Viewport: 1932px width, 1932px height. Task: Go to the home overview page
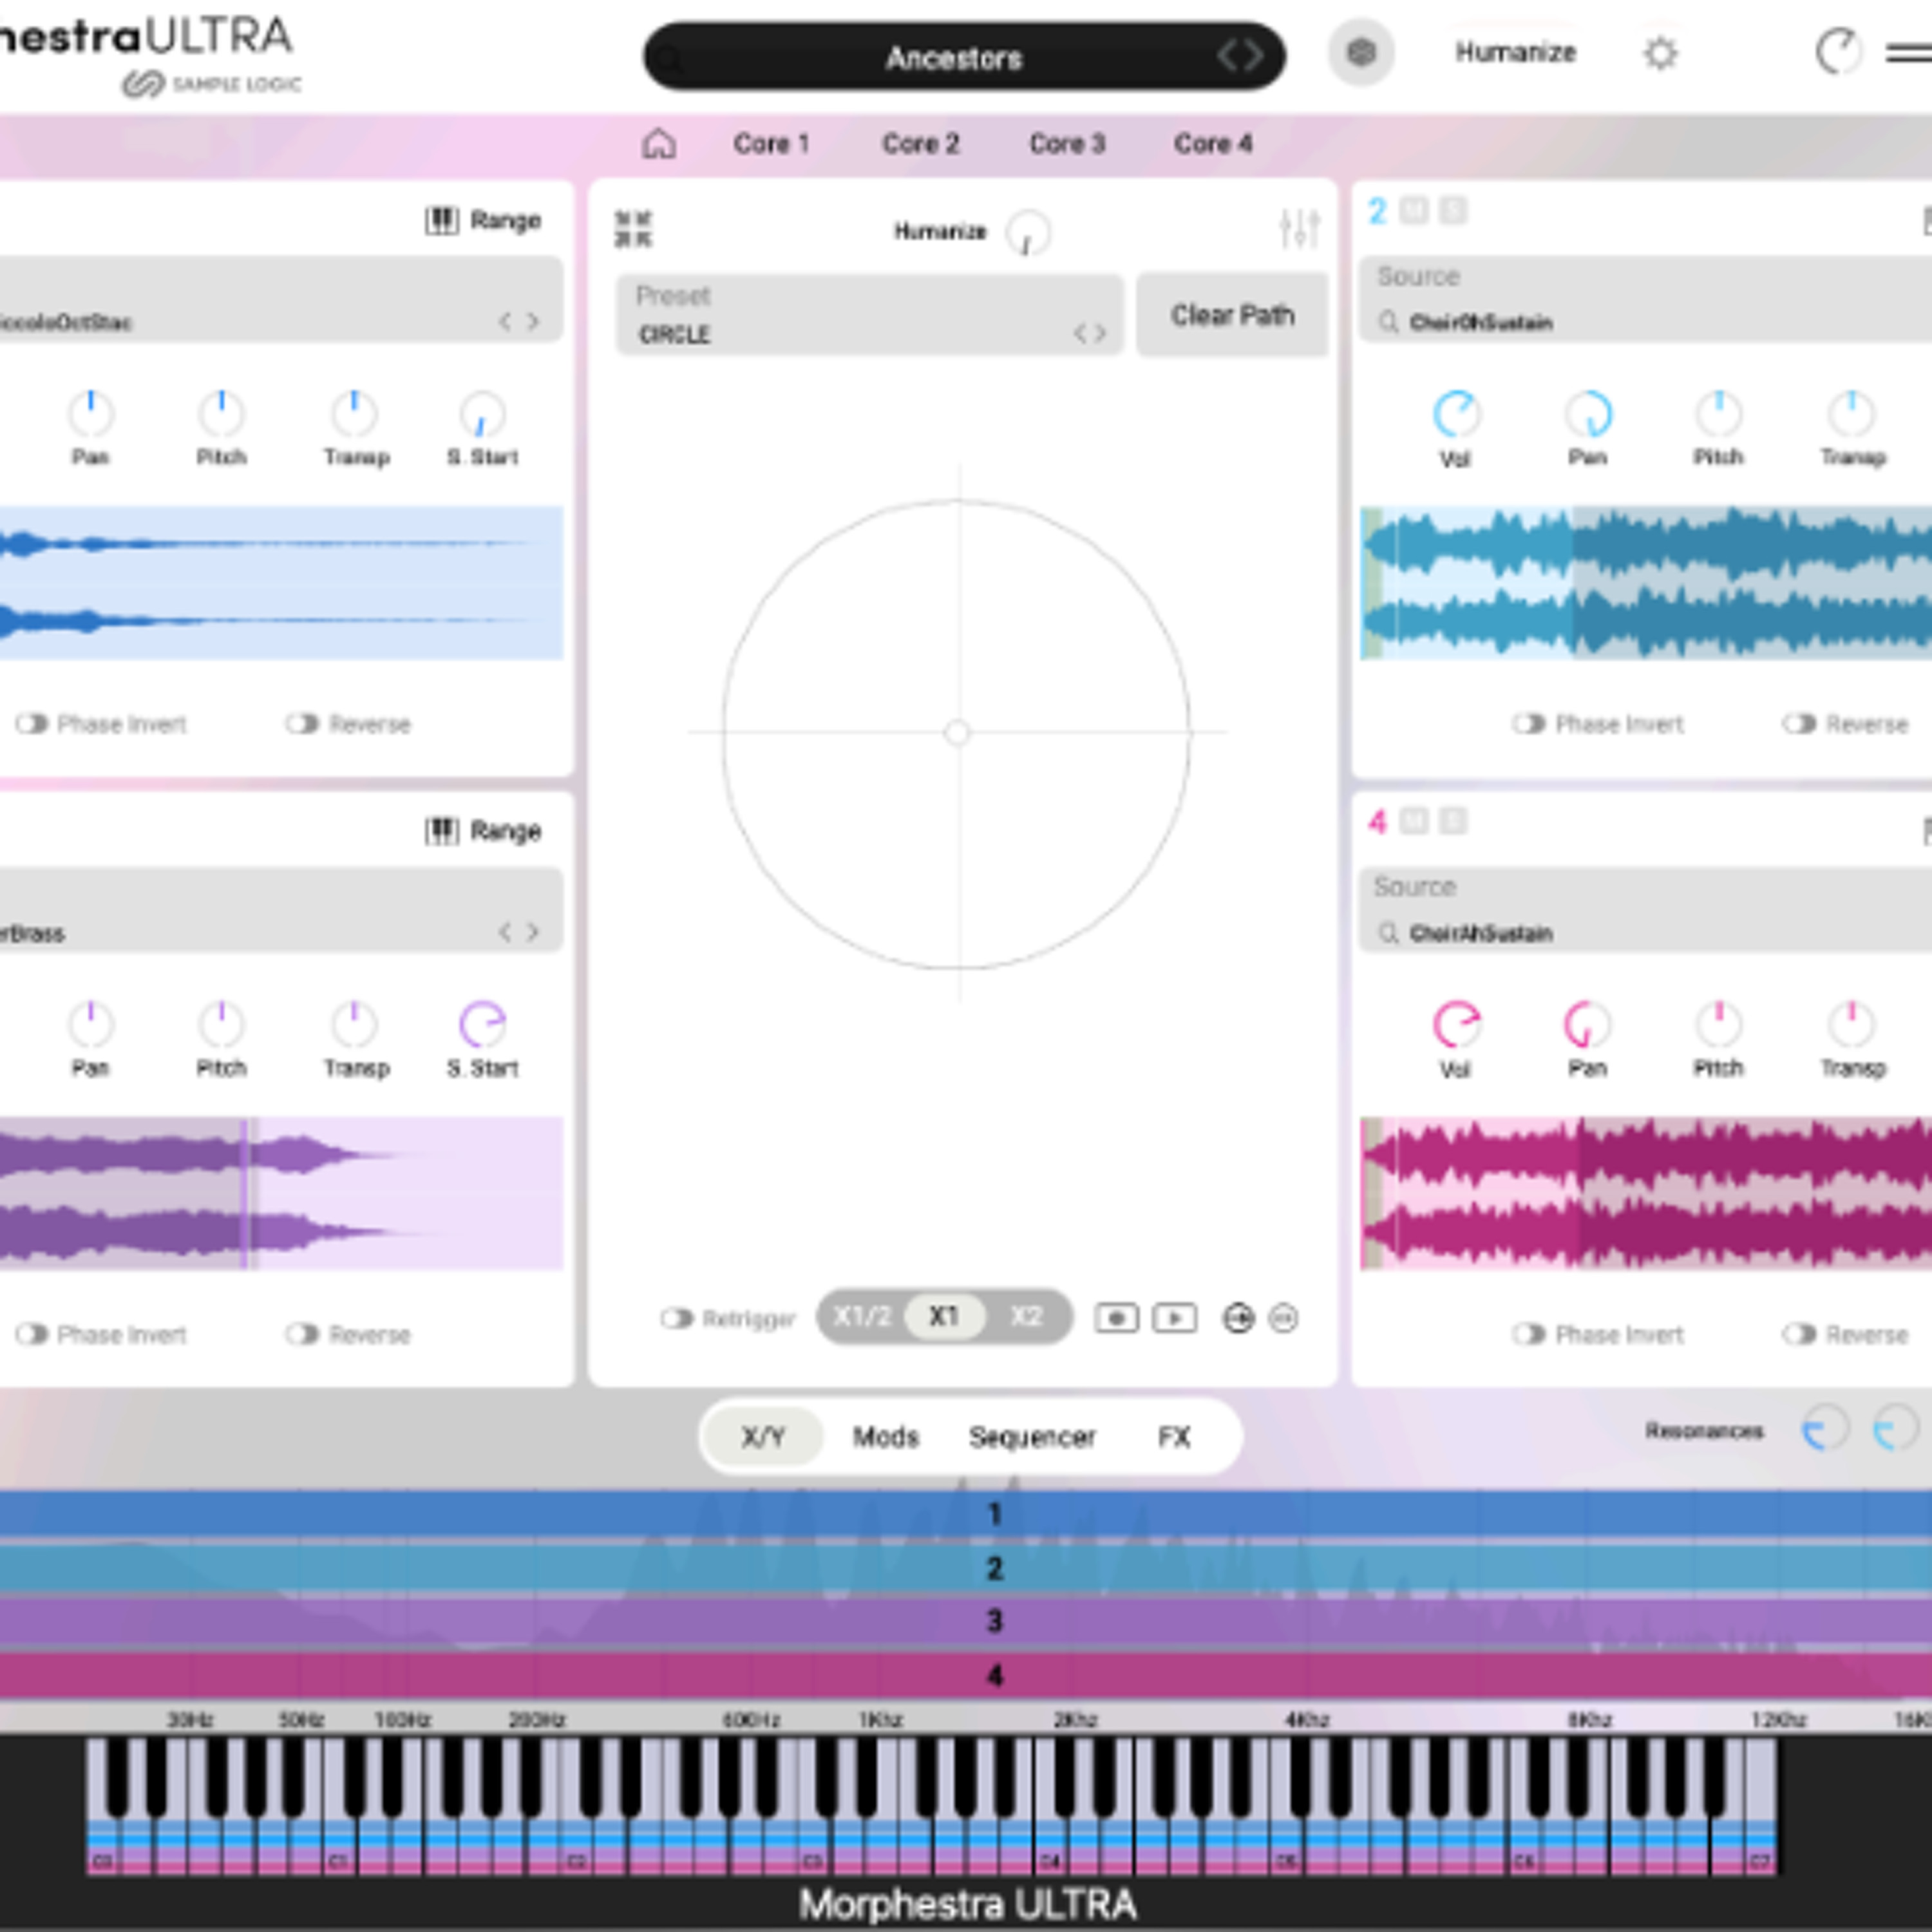pyautogui.click(x=658, y=144)
